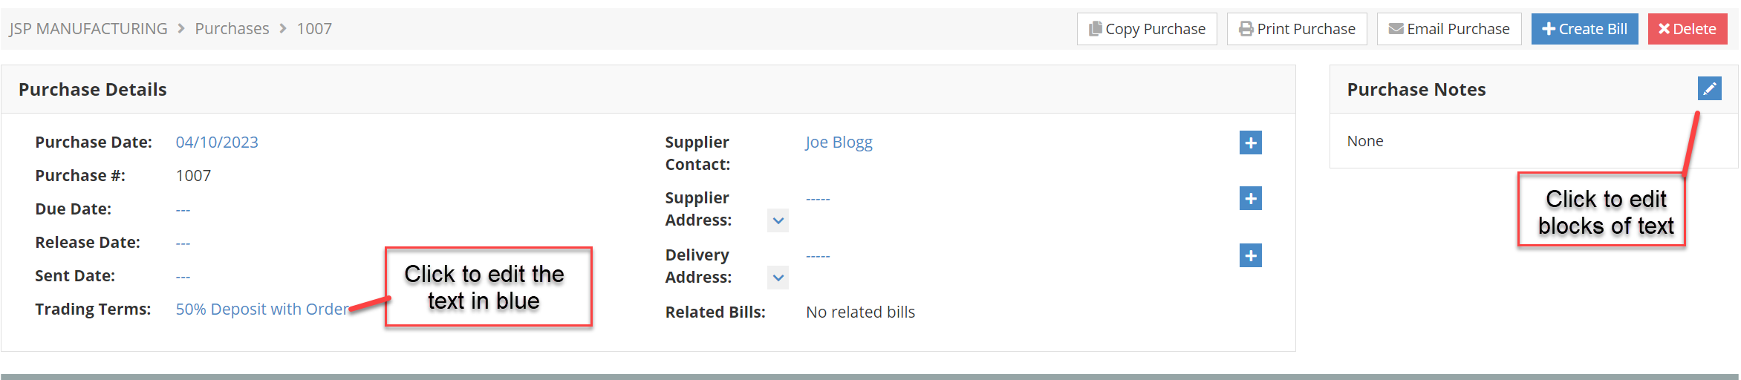This screenshot has height=380, width=1741.
Task: Open the Joe Blogg supplier contact link
Action: [839, 142]
